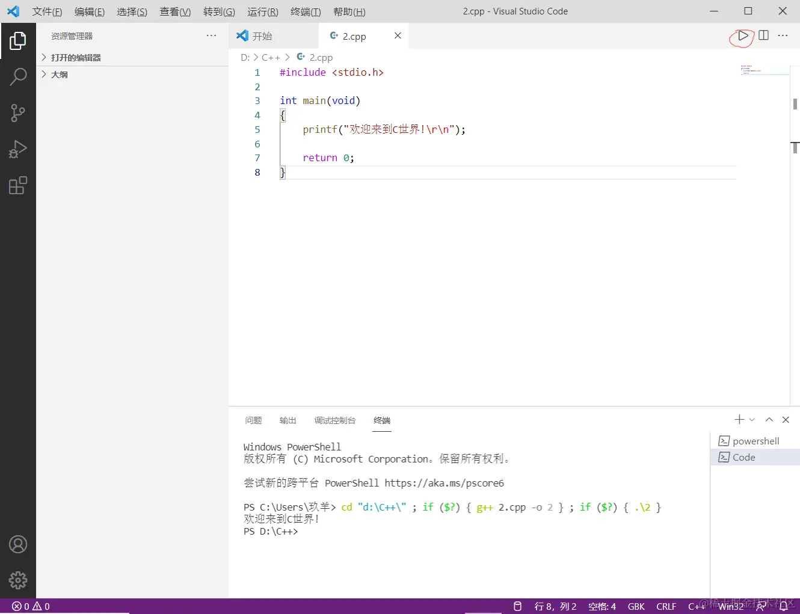Switch to the 2.cpp editor tab
Screen dimensions: 800x614
364,36
